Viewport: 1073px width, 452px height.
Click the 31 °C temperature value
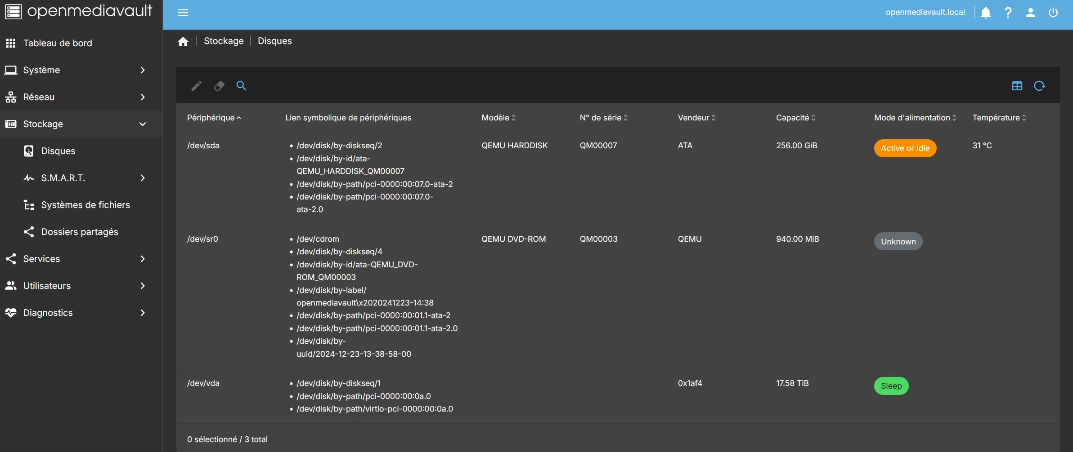982,146
